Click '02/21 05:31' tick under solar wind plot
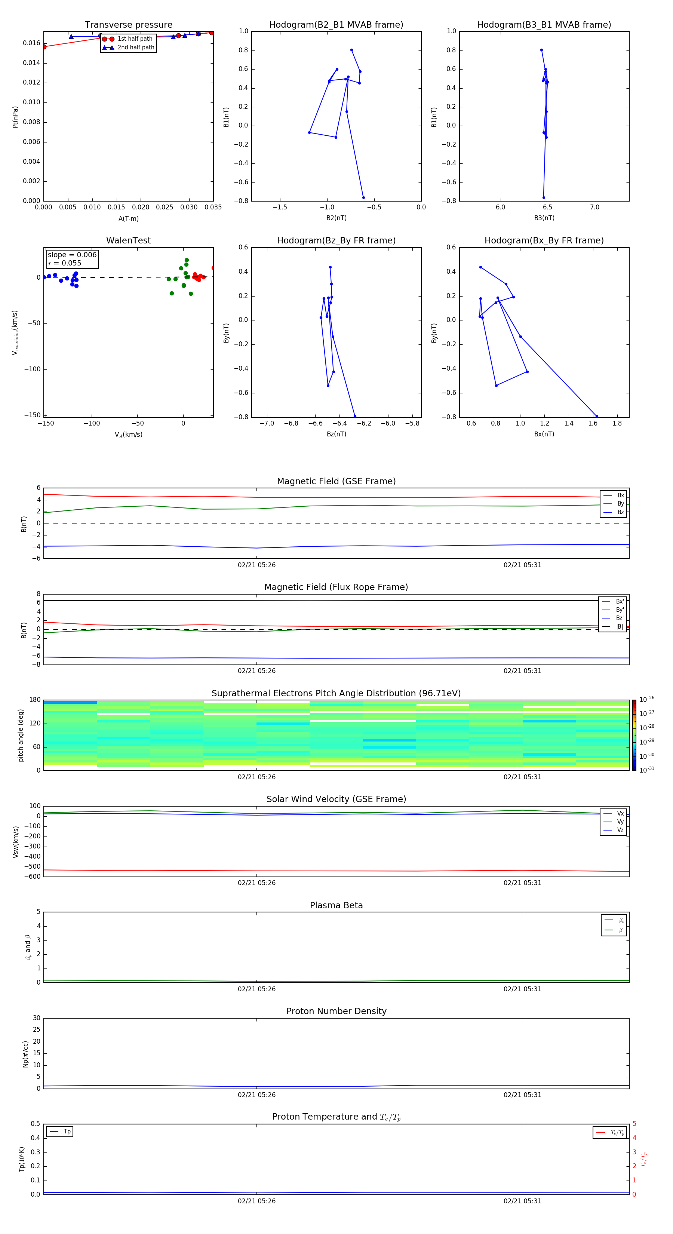Screen dimensions: 673x1234 [522, 883]
